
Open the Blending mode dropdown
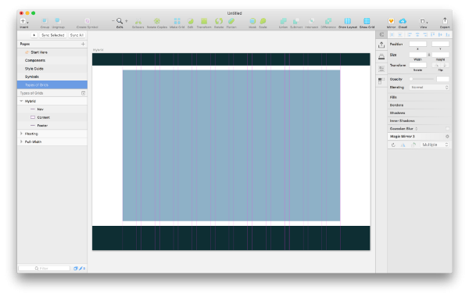coord(429,88)
